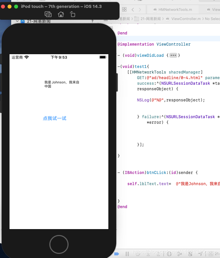
Task: Open the ViewController.m breadcrumb item
Action: 183,19
